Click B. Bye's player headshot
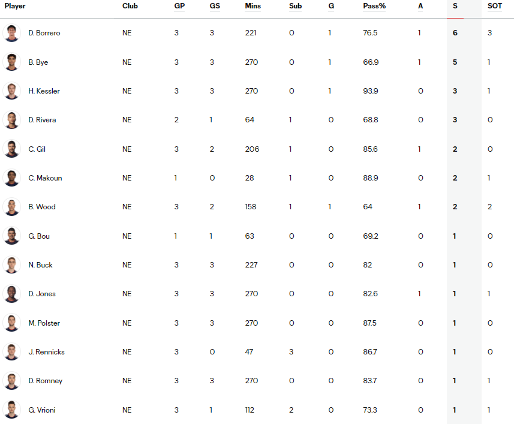Screen dimensions: 514x424 pos(12,62)
